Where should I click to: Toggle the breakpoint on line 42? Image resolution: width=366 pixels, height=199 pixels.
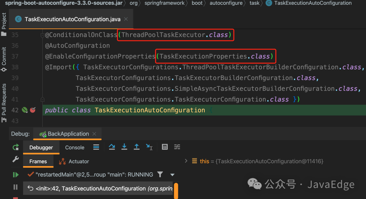pos(33,110)
